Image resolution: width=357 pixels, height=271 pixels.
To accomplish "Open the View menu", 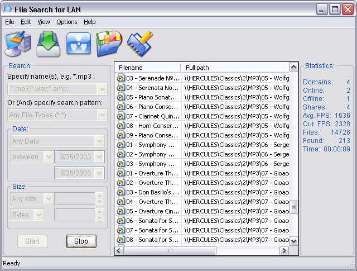I will tap(44, 22).
